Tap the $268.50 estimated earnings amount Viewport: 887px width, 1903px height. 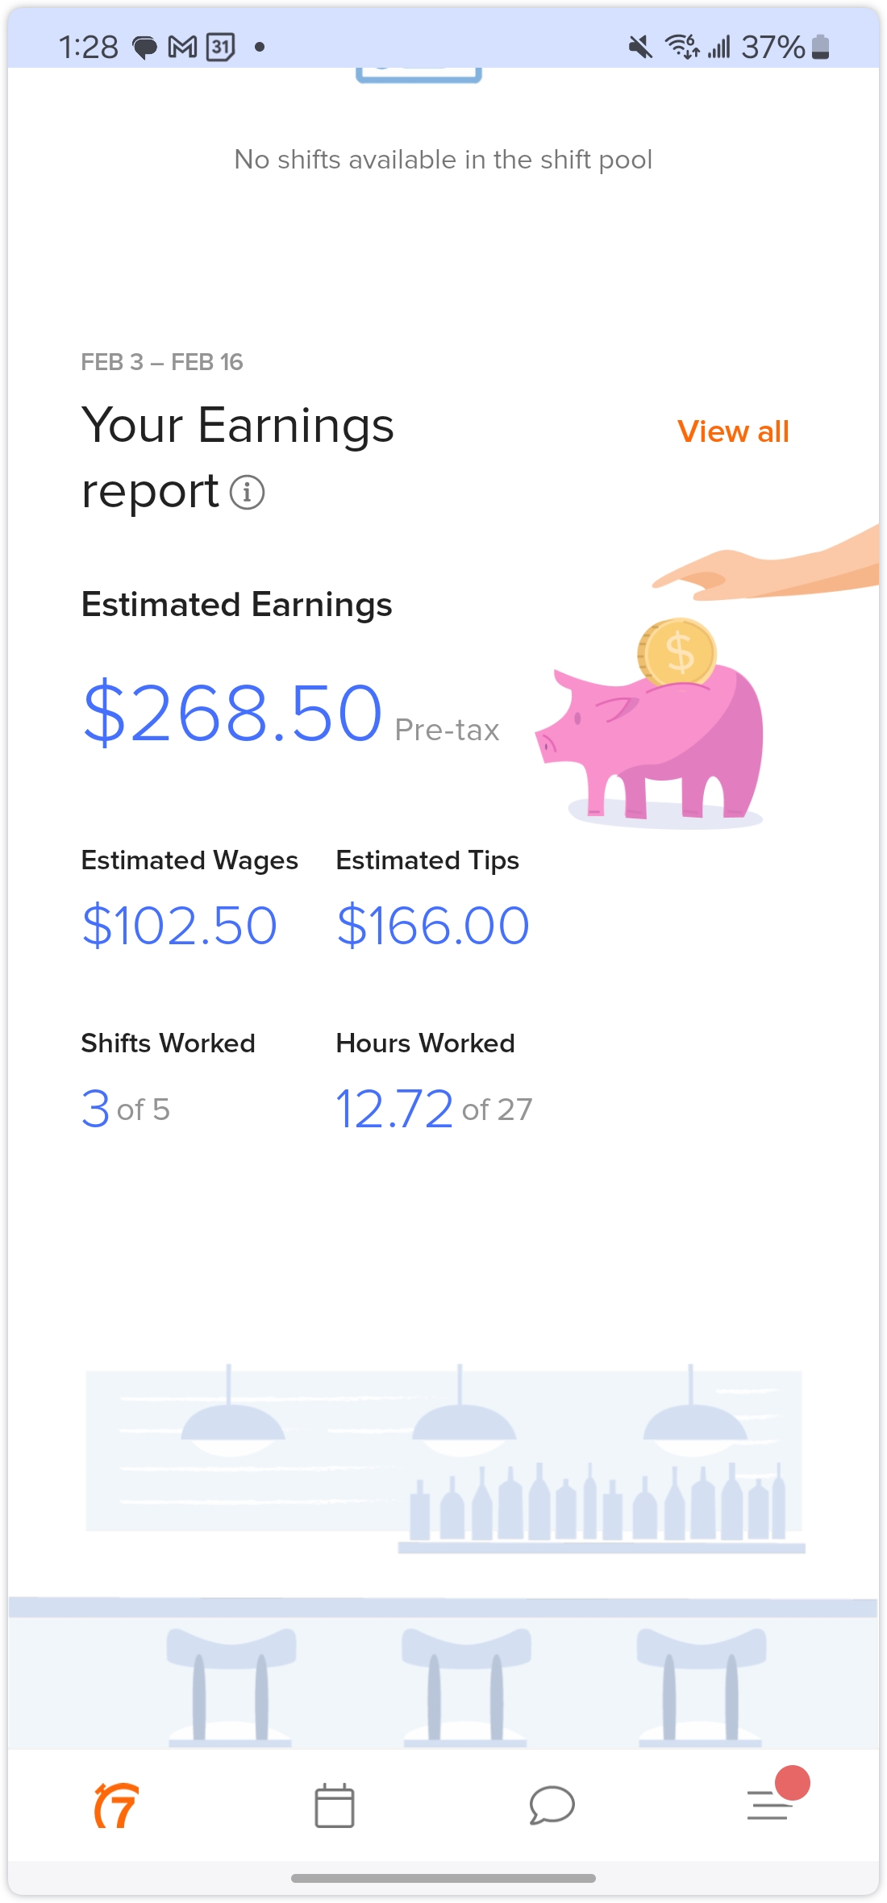coord(232,713)
